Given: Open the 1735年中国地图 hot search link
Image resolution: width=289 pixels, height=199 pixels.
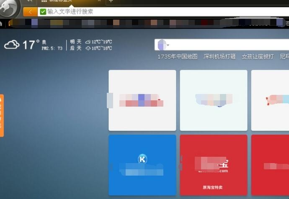Looking at the screenshot, I should click(x=177, y=56).
